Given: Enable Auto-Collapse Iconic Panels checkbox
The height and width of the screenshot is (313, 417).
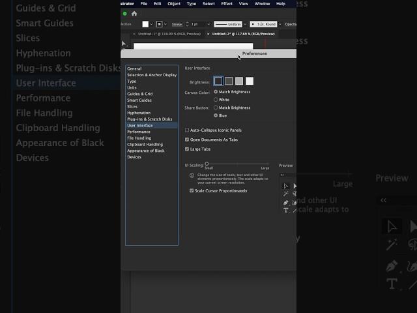Looking at the screenshot, I should pyautogui.click(x=187, y=130).
